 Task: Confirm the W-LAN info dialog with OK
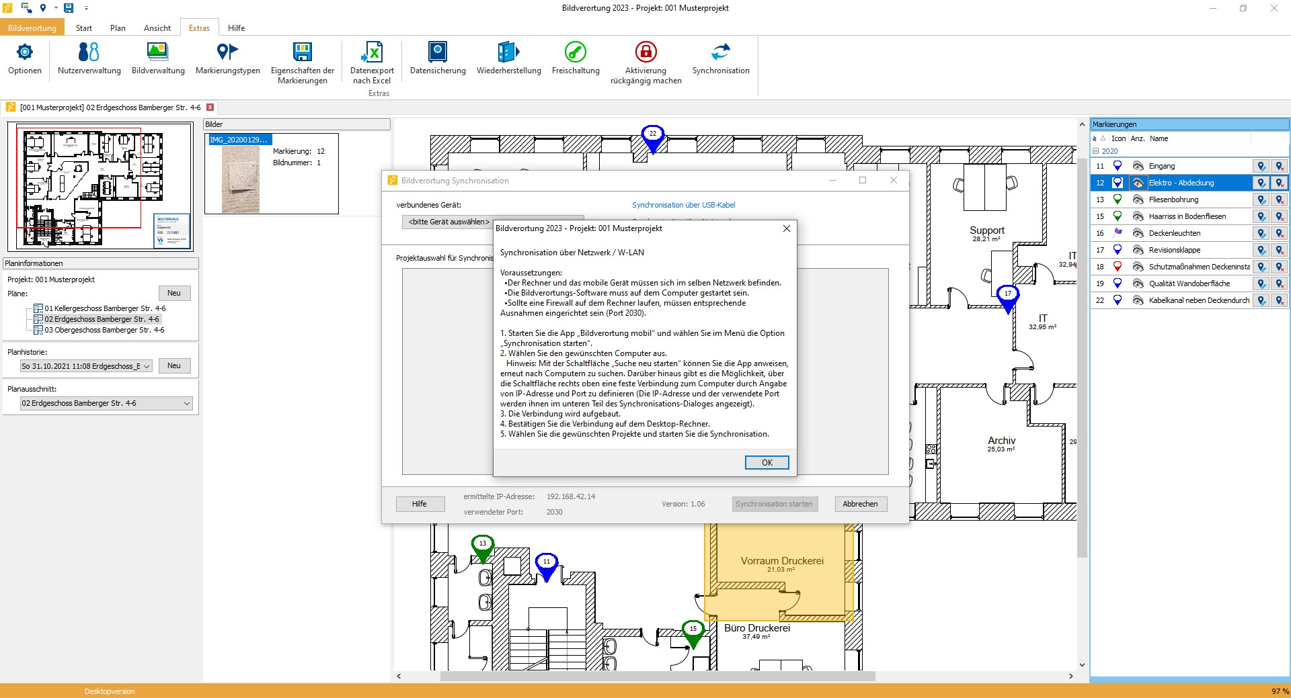point(767,462)
